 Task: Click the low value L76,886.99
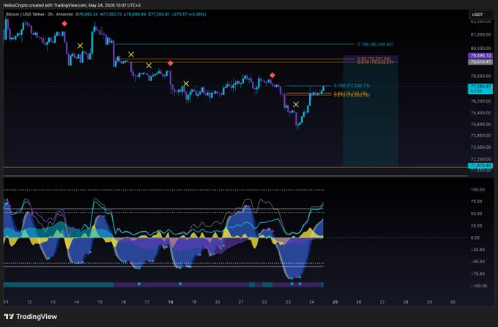coord(135,15)
